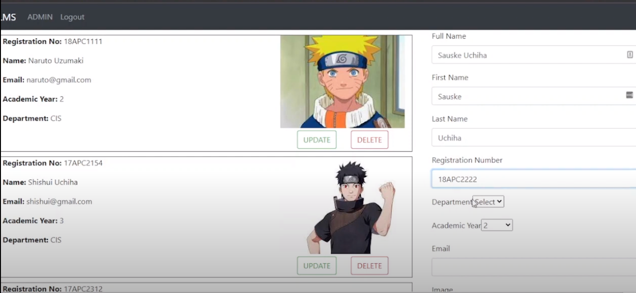Open the ADMIN nav link
This screenshot has width=636, height=293.
(40, 17)
